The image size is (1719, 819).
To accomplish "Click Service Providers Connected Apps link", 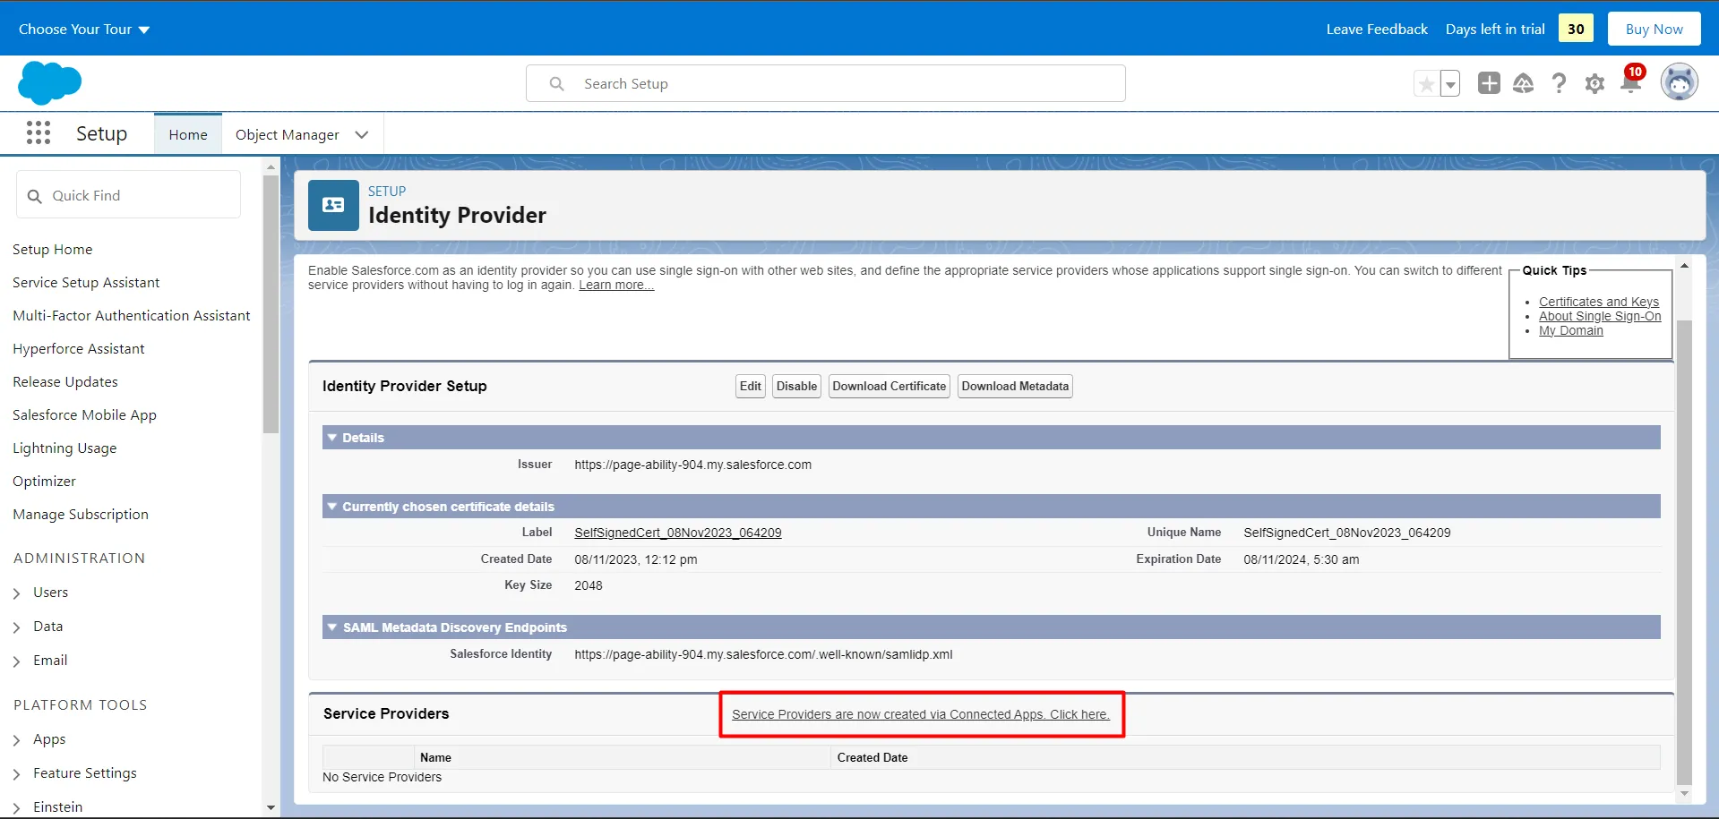I will click(921, 715).
